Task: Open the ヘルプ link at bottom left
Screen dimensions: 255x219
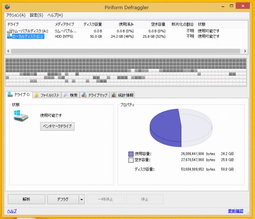Action: 12,211
